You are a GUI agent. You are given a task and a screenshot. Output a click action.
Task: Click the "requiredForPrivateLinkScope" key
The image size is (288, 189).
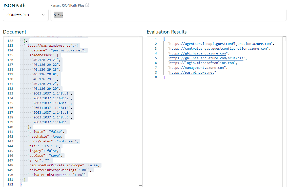[x=56, y=165]
